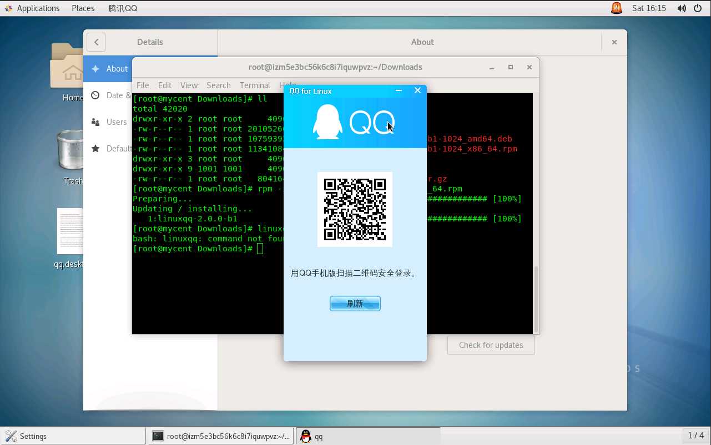Click the terminal line 'bash: linuxqq: command not fou'
The image size is (711, 445).
208,239
